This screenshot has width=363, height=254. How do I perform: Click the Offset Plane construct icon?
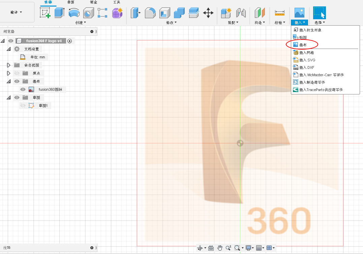click(260, 13)
